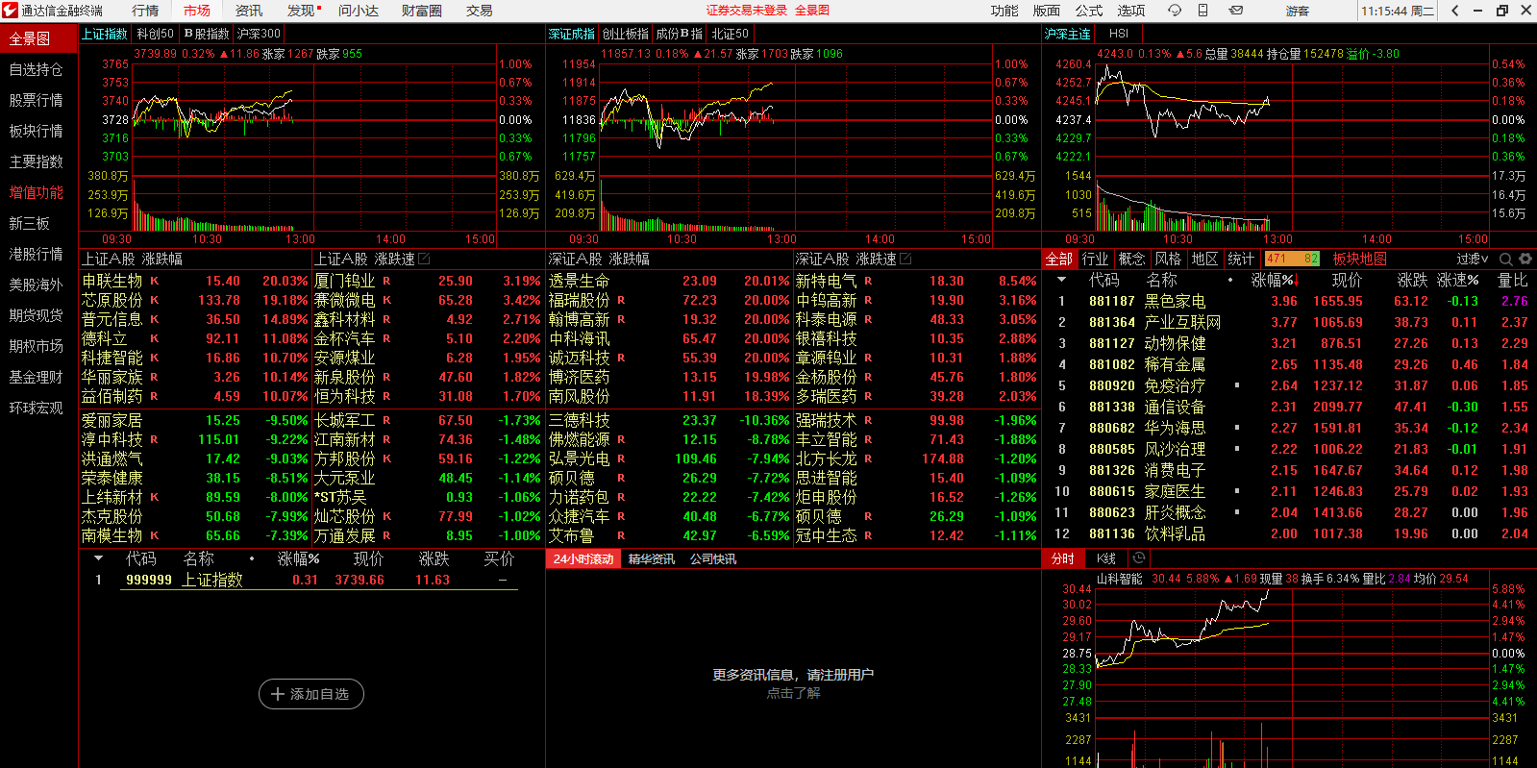Expand dropdown arrow in watchlist header
Viewport: 1537px width, 768px height.
[x=98, y=558]
